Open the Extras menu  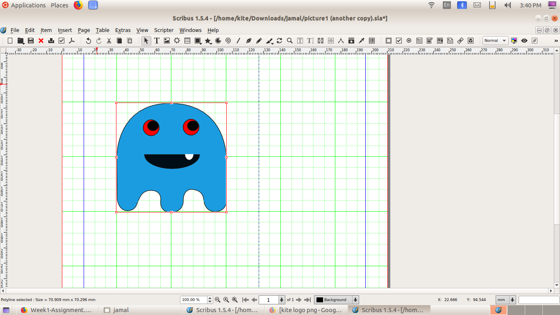click(123, 30)
